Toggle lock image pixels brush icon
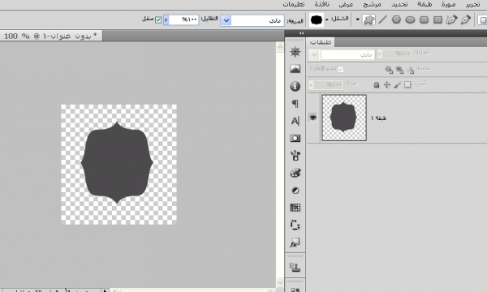The image size is (487, 292). click(397, 84)
